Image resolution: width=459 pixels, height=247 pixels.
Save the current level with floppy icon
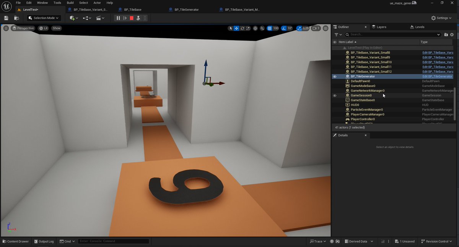6,18
